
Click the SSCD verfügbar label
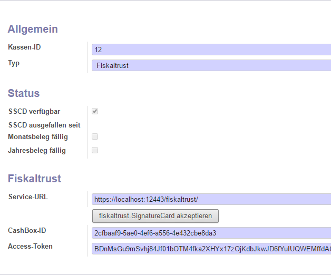click(34, 112)
